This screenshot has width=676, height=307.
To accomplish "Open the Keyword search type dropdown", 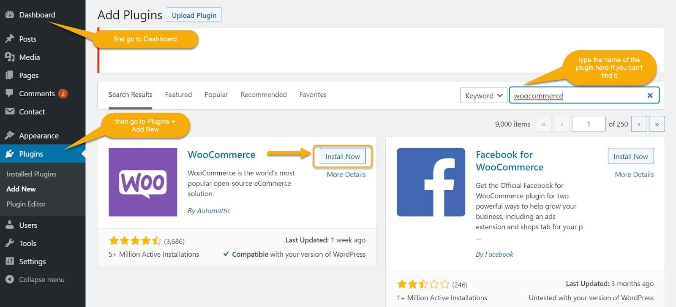I will pos(483,95).
